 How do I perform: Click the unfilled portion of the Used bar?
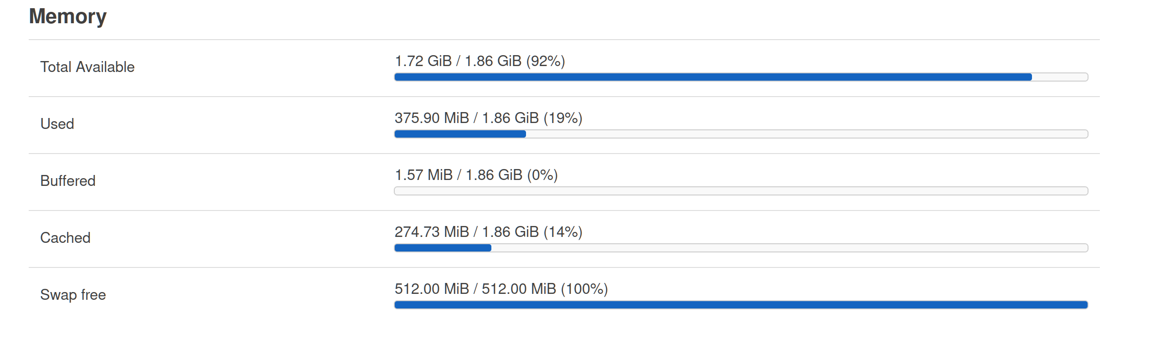[807, 134]
